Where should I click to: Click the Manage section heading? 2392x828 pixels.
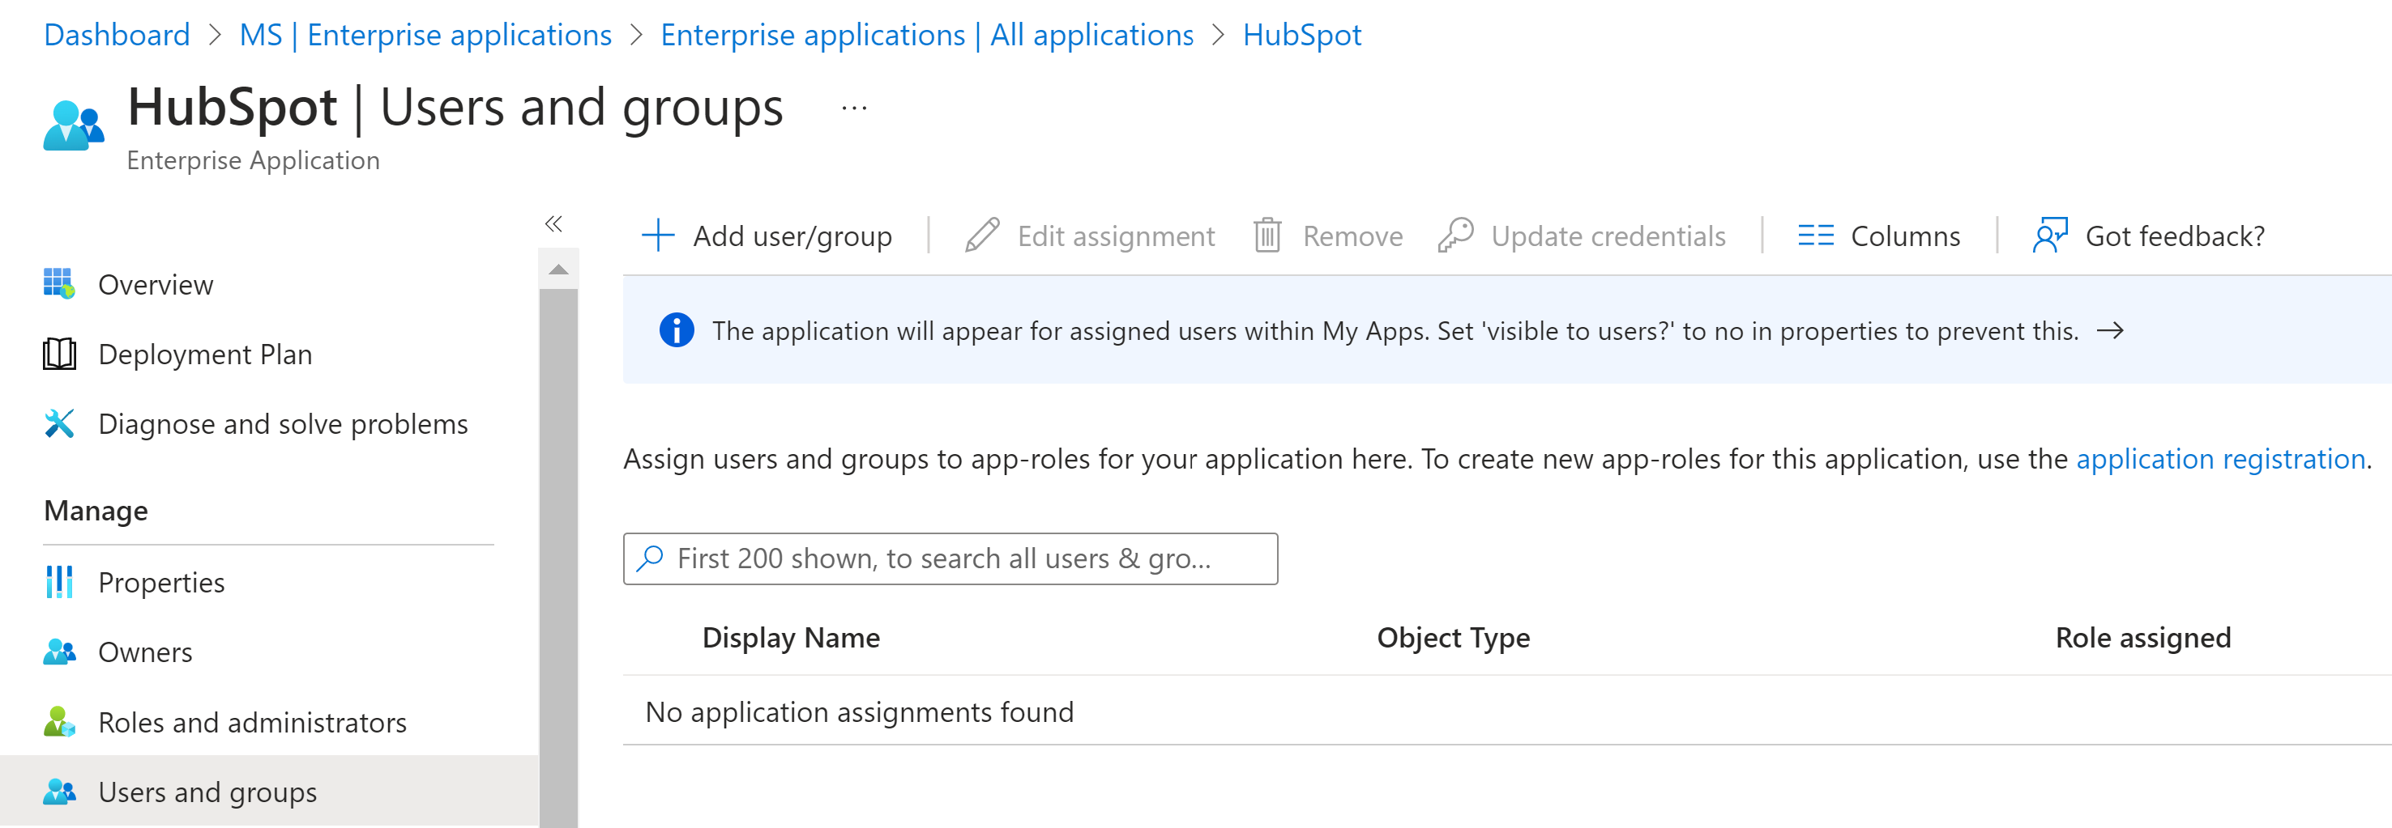click(x=96, y=511)
